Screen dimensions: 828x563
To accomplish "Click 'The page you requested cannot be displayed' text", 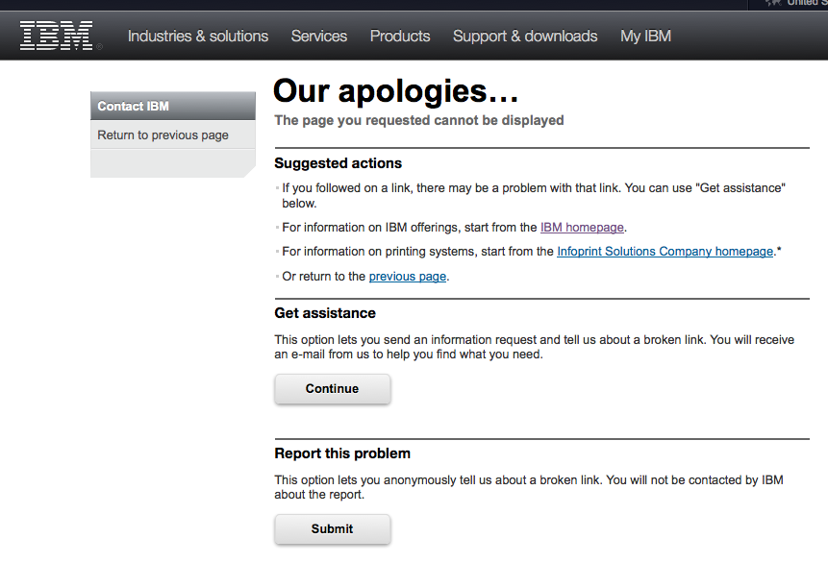I will click(418, 120).
